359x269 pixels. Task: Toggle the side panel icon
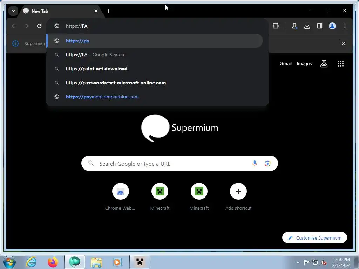320,26
